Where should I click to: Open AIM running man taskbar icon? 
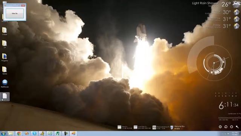pyautogui.click(x=42, y=133)
